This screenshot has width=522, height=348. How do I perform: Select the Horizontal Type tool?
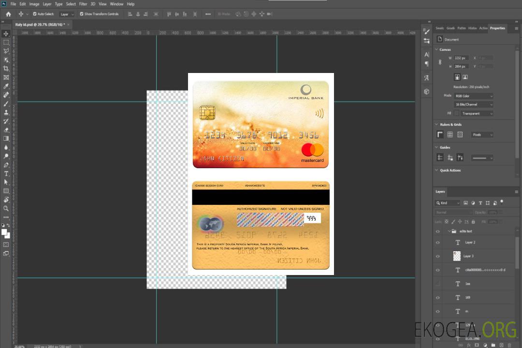[x=6, y=174]
